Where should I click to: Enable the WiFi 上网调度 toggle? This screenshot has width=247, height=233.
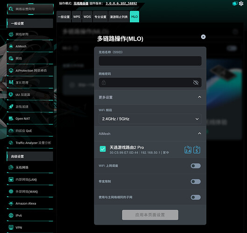(x=196, y=166)
